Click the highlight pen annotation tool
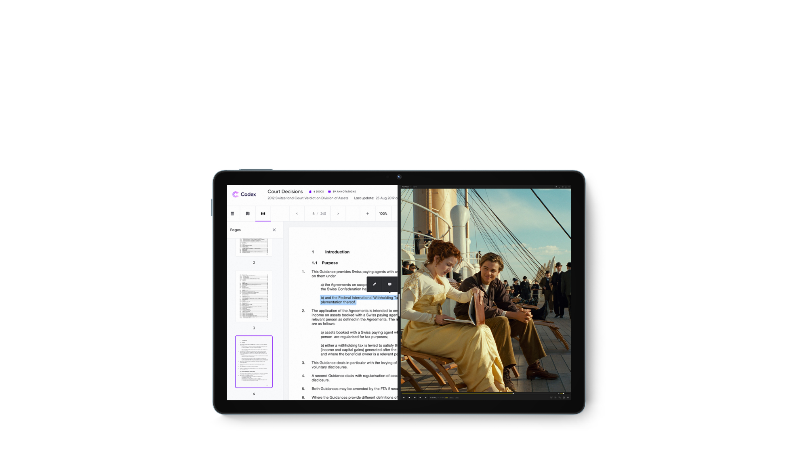This screenshot has height=454, width=808. [x=375, y=284]
